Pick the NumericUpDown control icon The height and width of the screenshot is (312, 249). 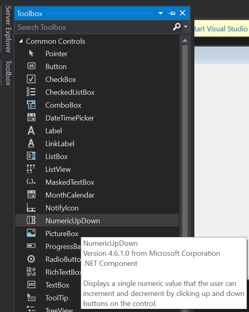(x=31, y=220)
